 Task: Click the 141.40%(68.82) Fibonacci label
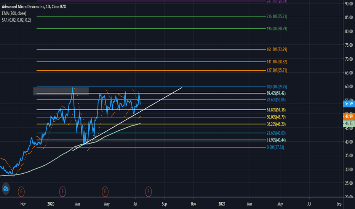(x=277, y=62)
